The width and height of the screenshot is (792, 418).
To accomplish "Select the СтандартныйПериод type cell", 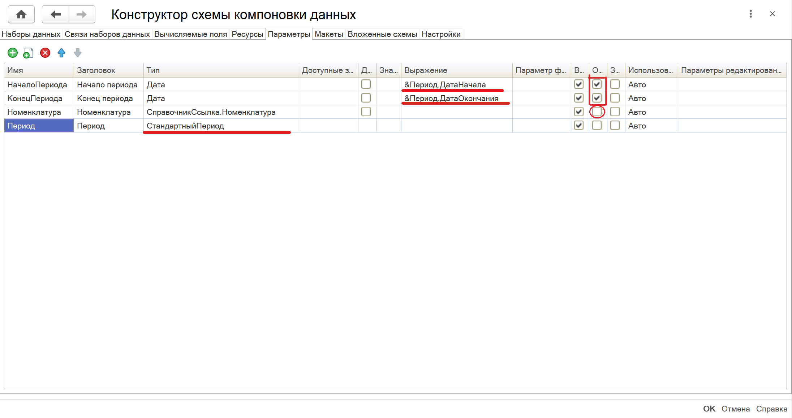I will pos(221,126).
